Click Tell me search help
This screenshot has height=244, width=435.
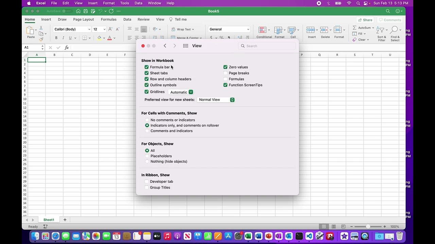178,19
